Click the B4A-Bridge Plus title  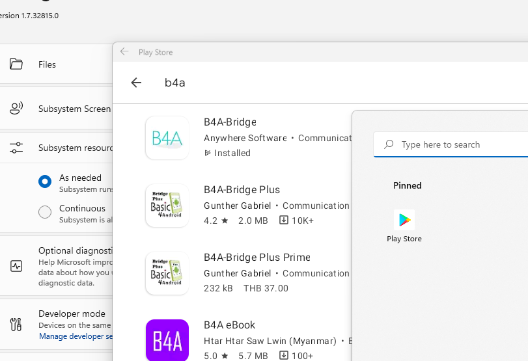pyautogui.click(x=242, y=190)
